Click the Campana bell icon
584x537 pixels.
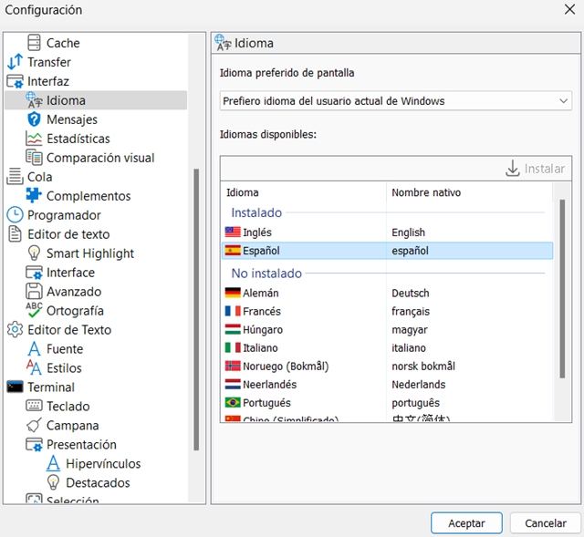(34, 425)
